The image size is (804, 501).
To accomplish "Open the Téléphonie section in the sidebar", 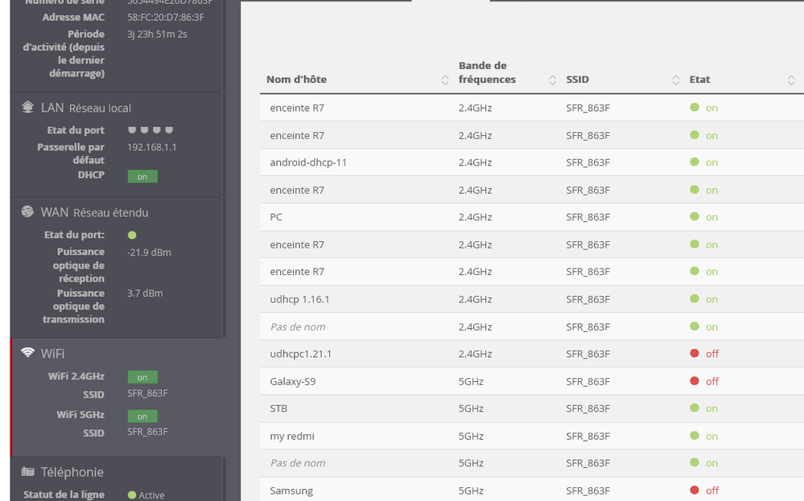I will click(72, 471).
